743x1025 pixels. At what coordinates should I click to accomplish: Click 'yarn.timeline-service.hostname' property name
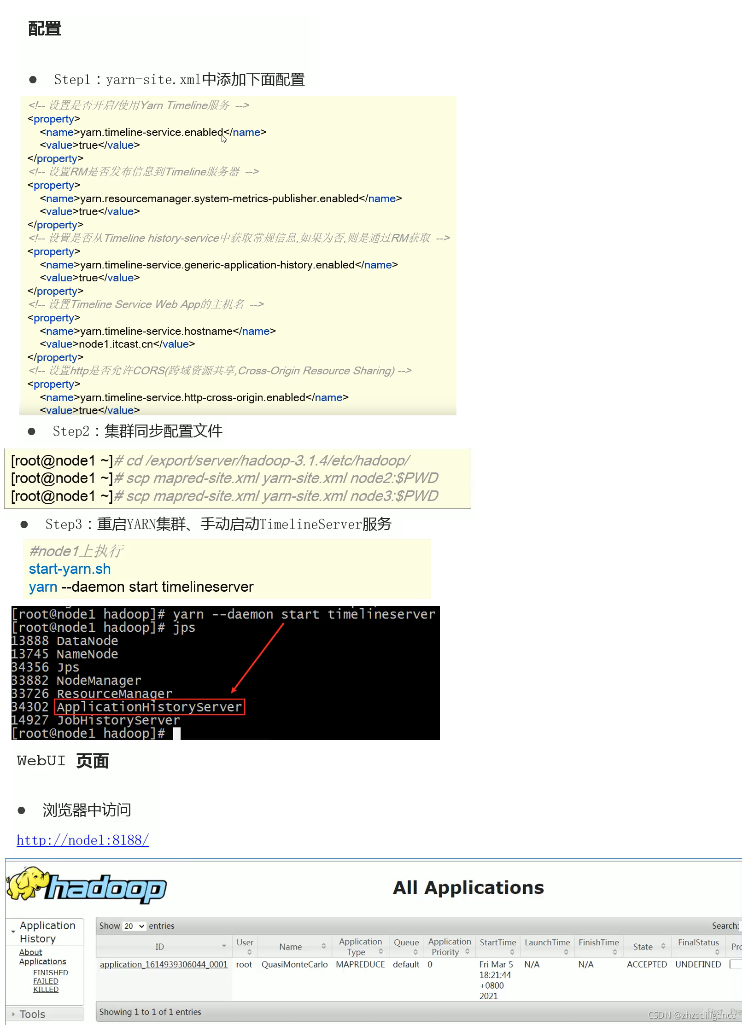157,331
